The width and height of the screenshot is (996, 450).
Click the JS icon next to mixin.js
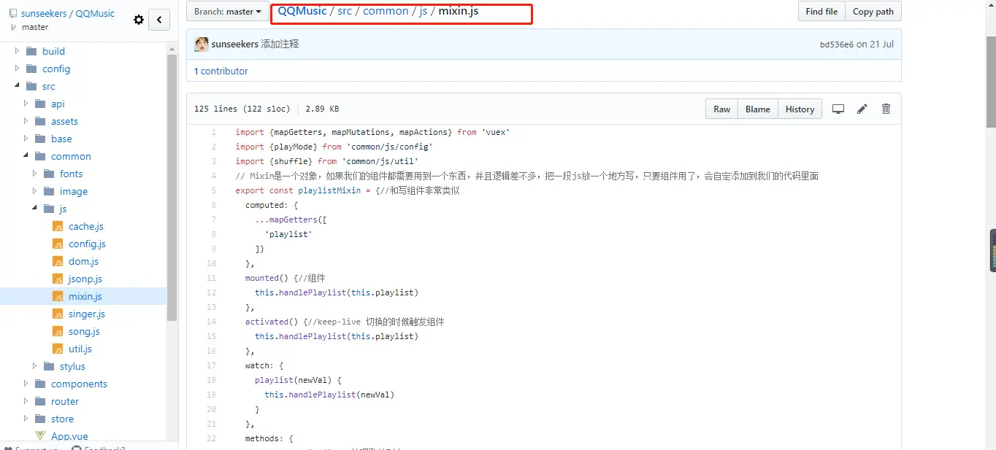coord(58,296)
